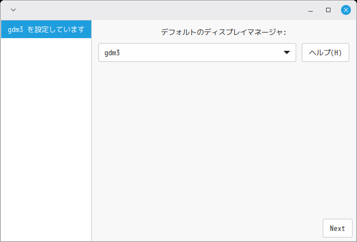The image size is (357, 242).
Task: Click the square maximize icon
Action: point(328,10)
